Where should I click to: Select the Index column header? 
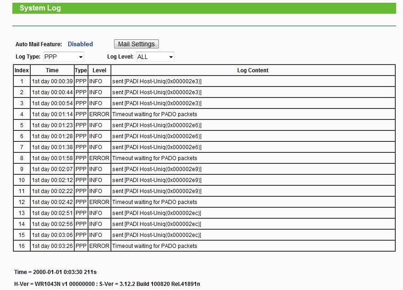(22, 70)
